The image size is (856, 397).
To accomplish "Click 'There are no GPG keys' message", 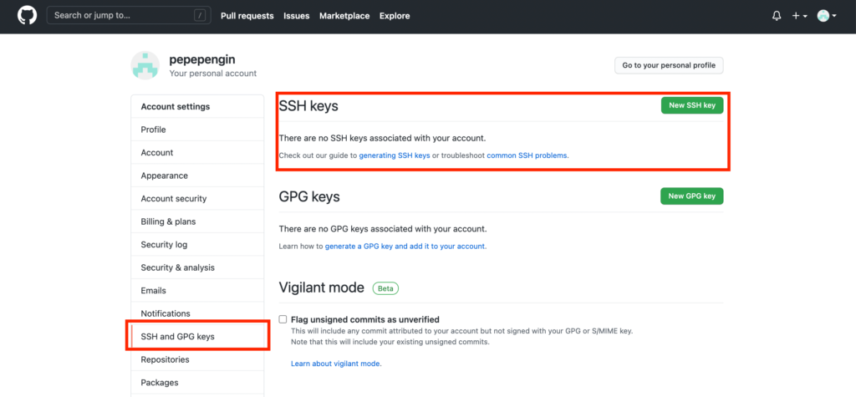I will coord(383,229).
